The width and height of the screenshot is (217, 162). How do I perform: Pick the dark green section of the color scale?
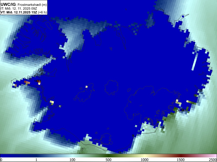pyautogui.click(x=108, y=156)
